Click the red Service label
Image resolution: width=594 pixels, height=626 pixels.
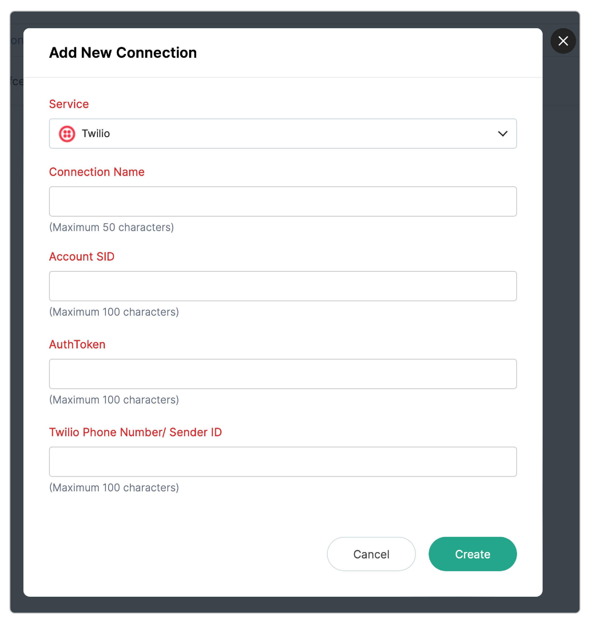coord(69,104)
